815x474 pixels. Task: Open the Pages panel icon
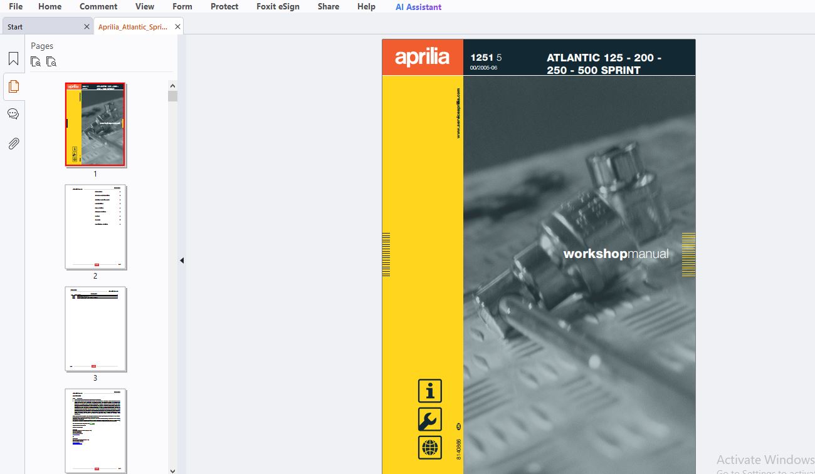click(13, 86)
